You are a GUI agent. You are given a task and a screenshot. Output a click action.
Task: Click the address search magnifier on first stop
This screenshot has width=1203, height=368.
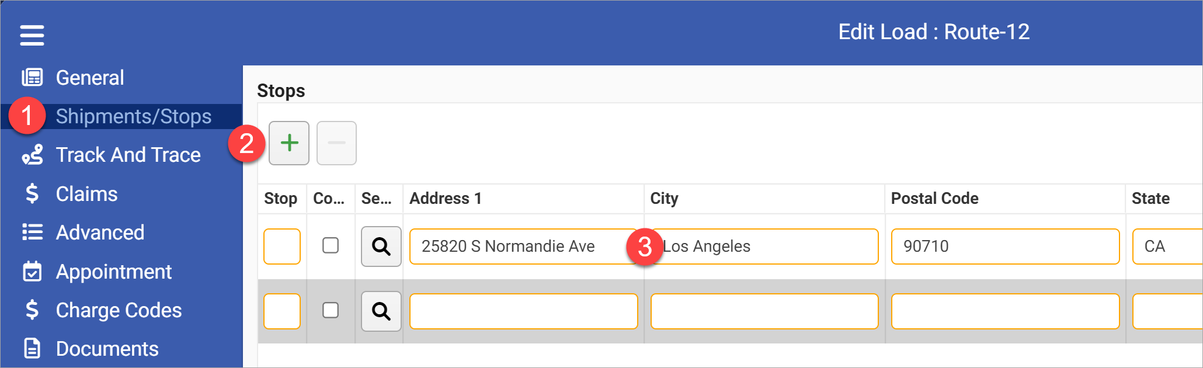(381, 246)
